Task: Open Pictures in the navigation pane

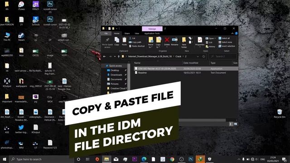Action: [115, 84]
